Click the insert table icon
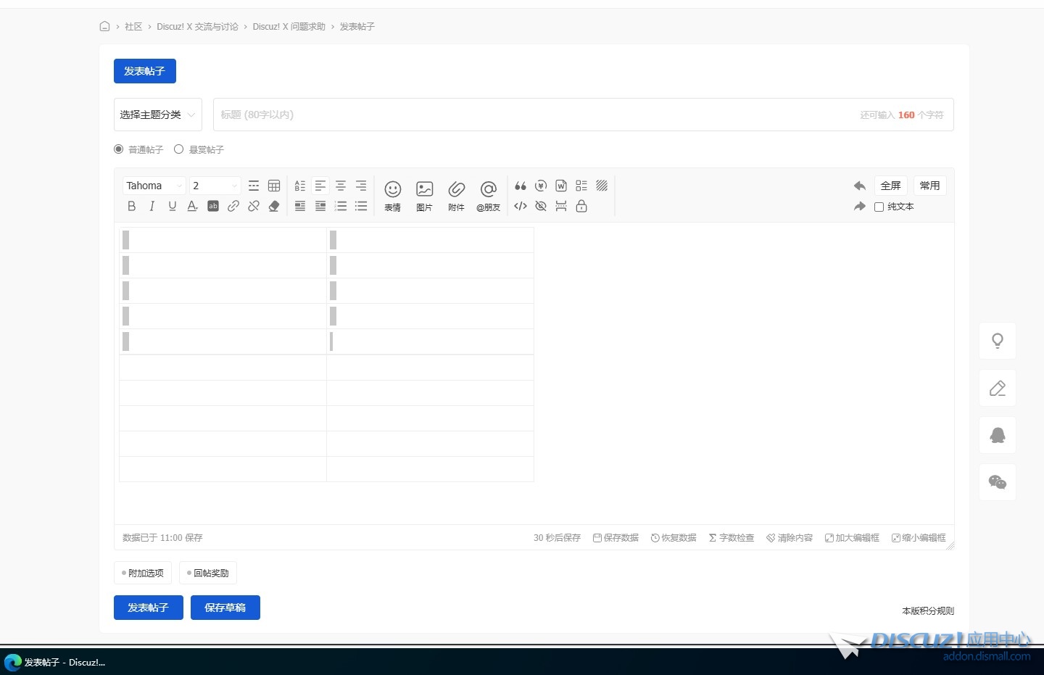This screenshot has width=1044, height=675. 273,186
